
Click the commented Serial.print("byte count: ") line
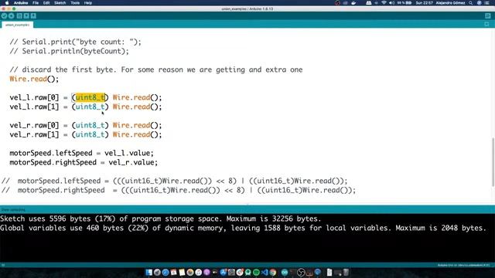76,42
